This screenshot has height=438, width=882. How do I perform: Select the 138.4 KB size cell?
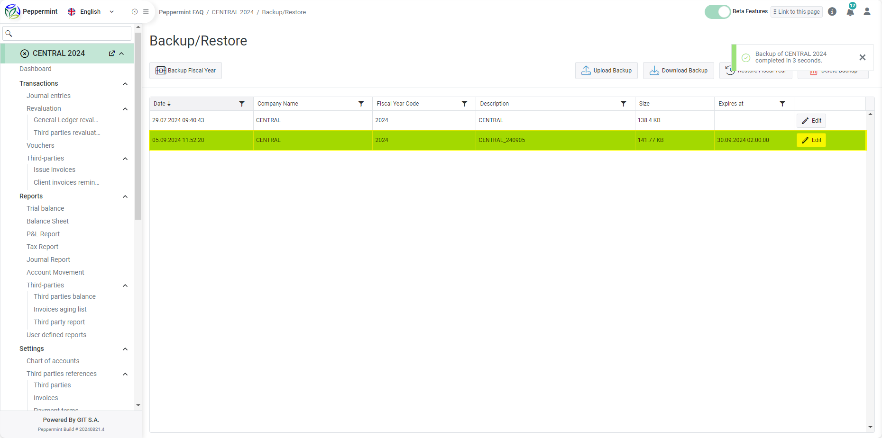(674, 120)
